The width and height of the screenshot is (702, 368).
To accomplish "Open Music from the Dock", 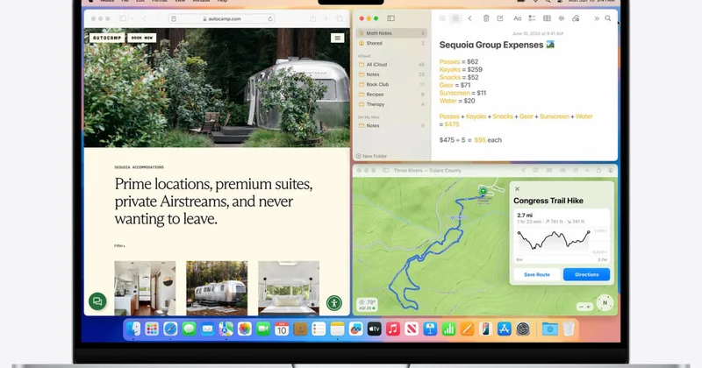I will coord(392,329).
